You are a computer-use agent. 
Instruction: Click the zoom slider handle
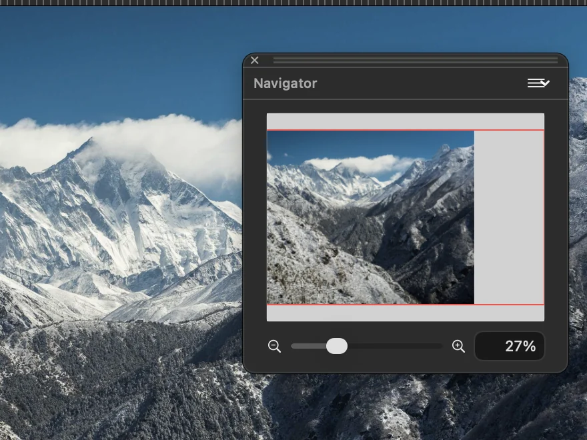(337, 346)
